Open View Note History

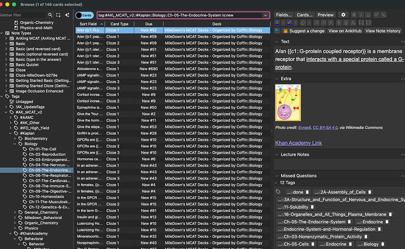(383, 30)
